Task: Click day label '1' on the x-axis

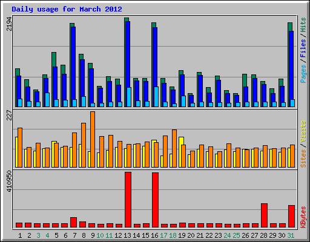Action: click(20, 235)
